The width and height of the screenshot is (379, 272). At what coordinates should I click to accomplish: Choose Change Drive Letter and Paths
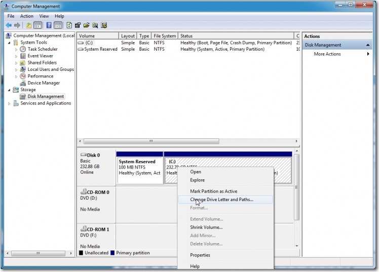coord(221,200)
